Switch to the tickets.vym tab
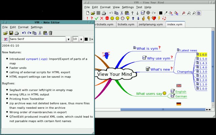This screenshot has width=216, height=135. coord(126,25)
